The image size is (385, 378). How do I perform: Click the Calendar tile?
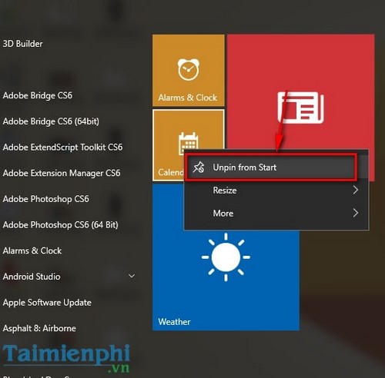point(168,145)
